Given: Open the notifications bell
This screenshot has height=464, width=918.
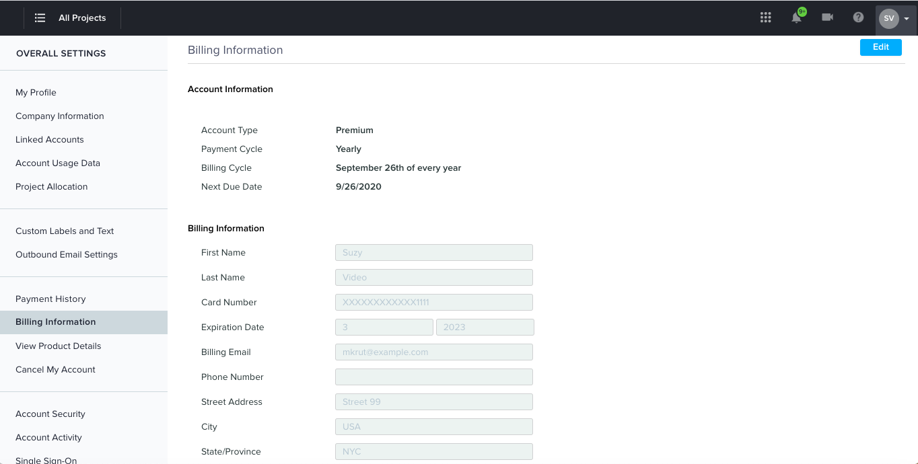Looking at the screenshot, I should click(797, 17).
